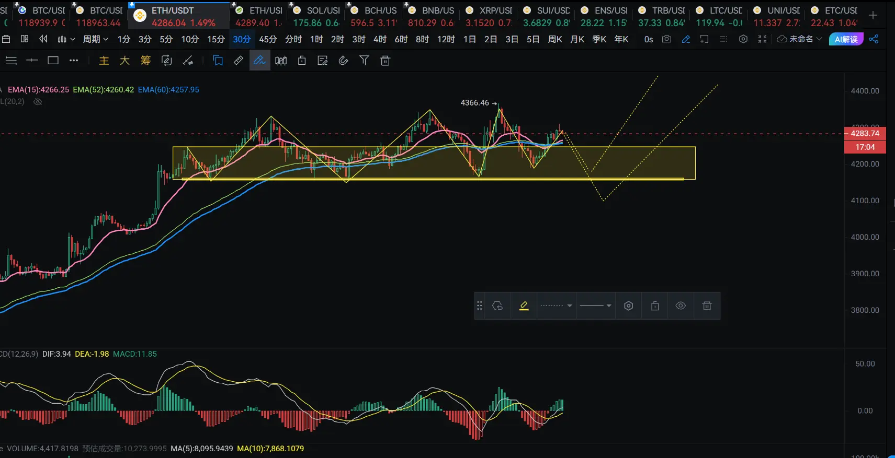Open the layout grid icon
The width and height of the screenshot is (895, 458).
(25, 39)
